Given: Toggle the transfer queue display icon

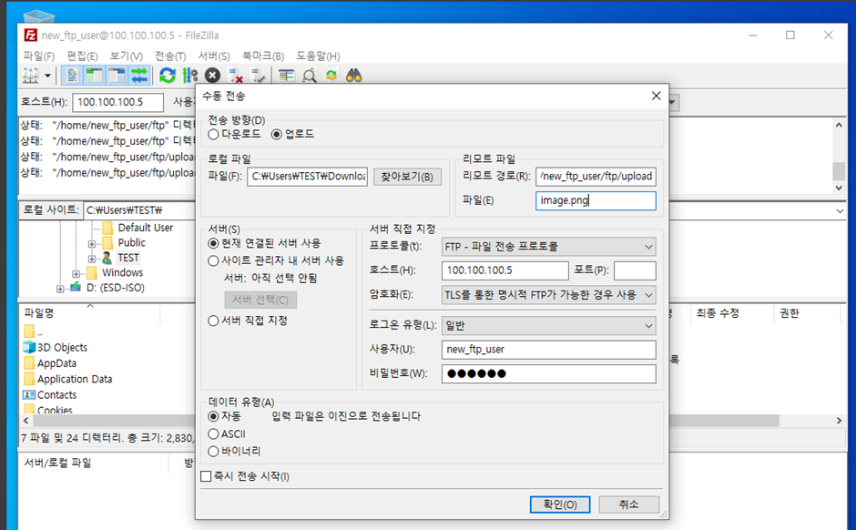Looking at the screenshot, I should pos(139,76).
